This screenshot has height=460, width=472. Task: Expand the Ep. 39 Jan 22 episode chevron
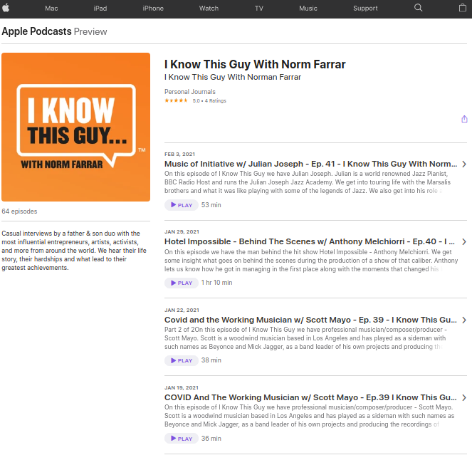pyautogui.click(x=464, y=320)
